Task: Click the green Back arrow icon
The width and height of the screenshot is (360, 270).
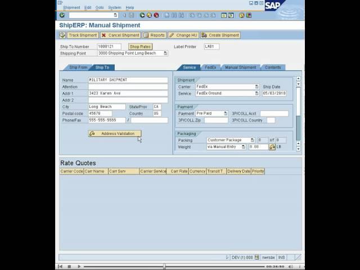Action: point(142,15)
